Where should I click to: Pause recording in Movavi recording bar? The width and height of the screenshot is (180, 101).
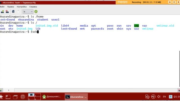point(174,2)
